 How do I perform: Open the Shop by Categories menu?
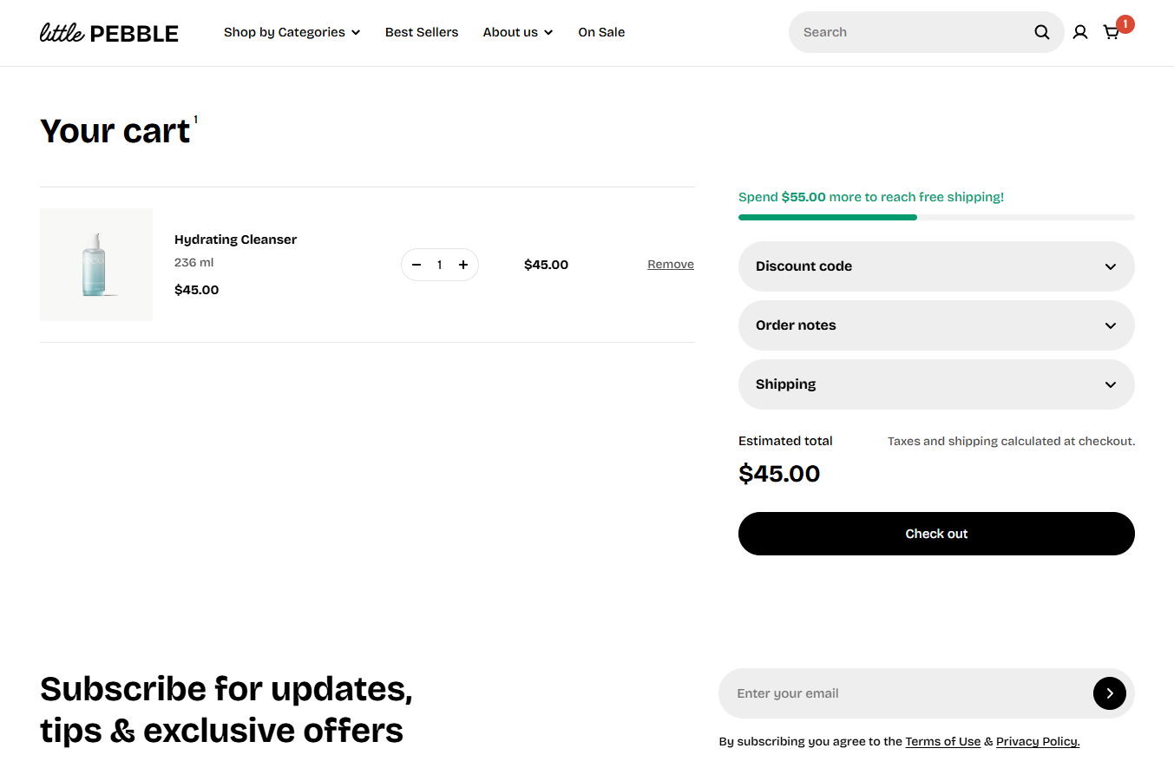[292, 32]
